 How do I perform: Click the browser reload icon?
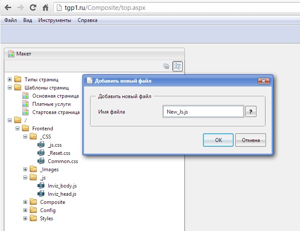[33, 7]
